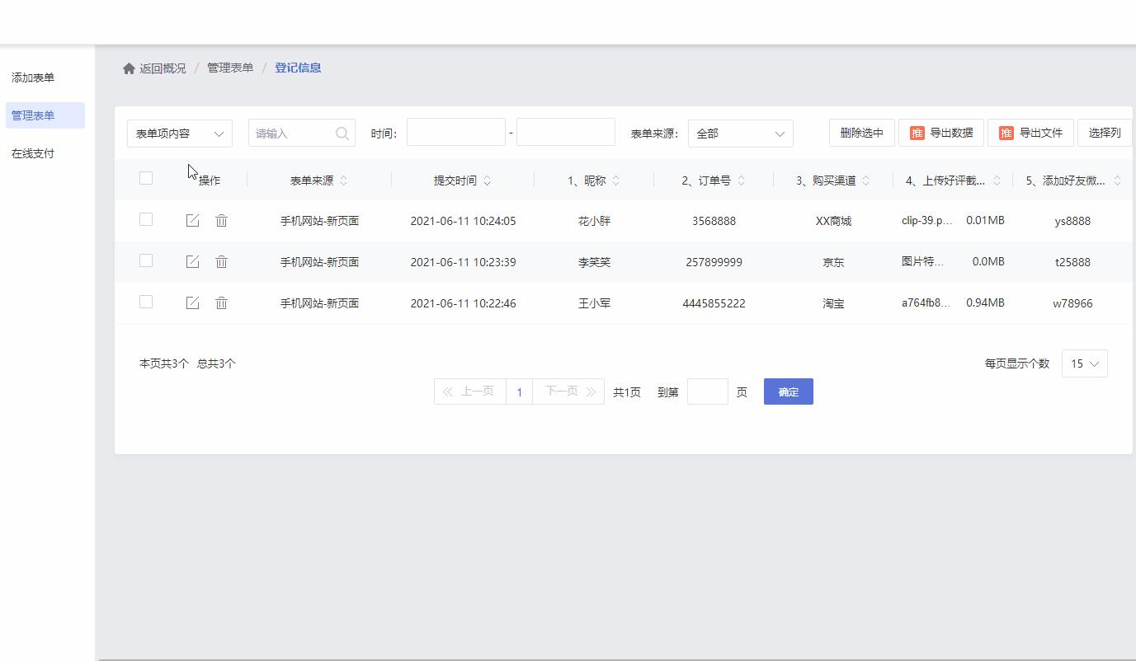Click the start time input field
The width and height of the screenshot is (1136, 661).
(x=455, y=133)
